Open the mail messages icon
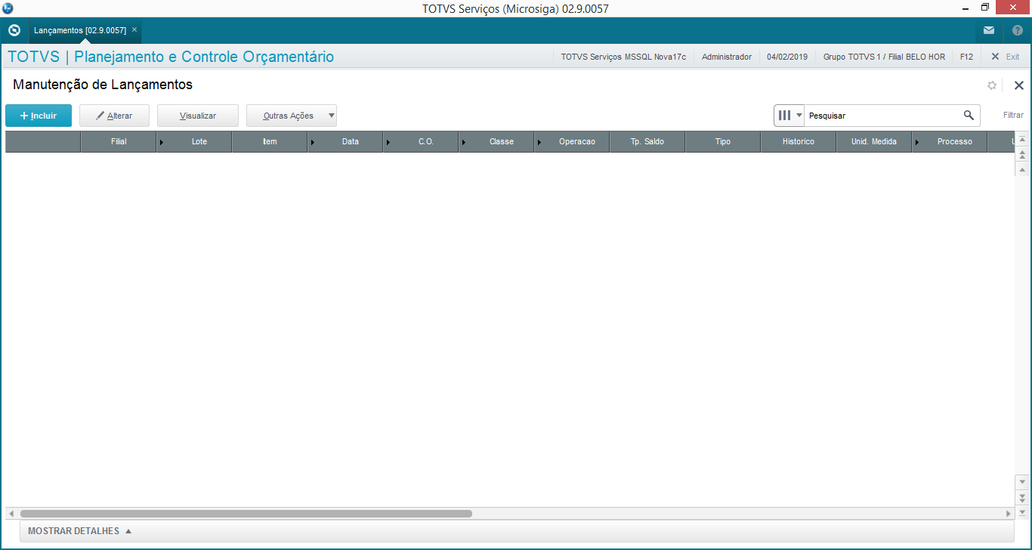The height and width of the screenshot is (550, 1032). pos(988,30)
